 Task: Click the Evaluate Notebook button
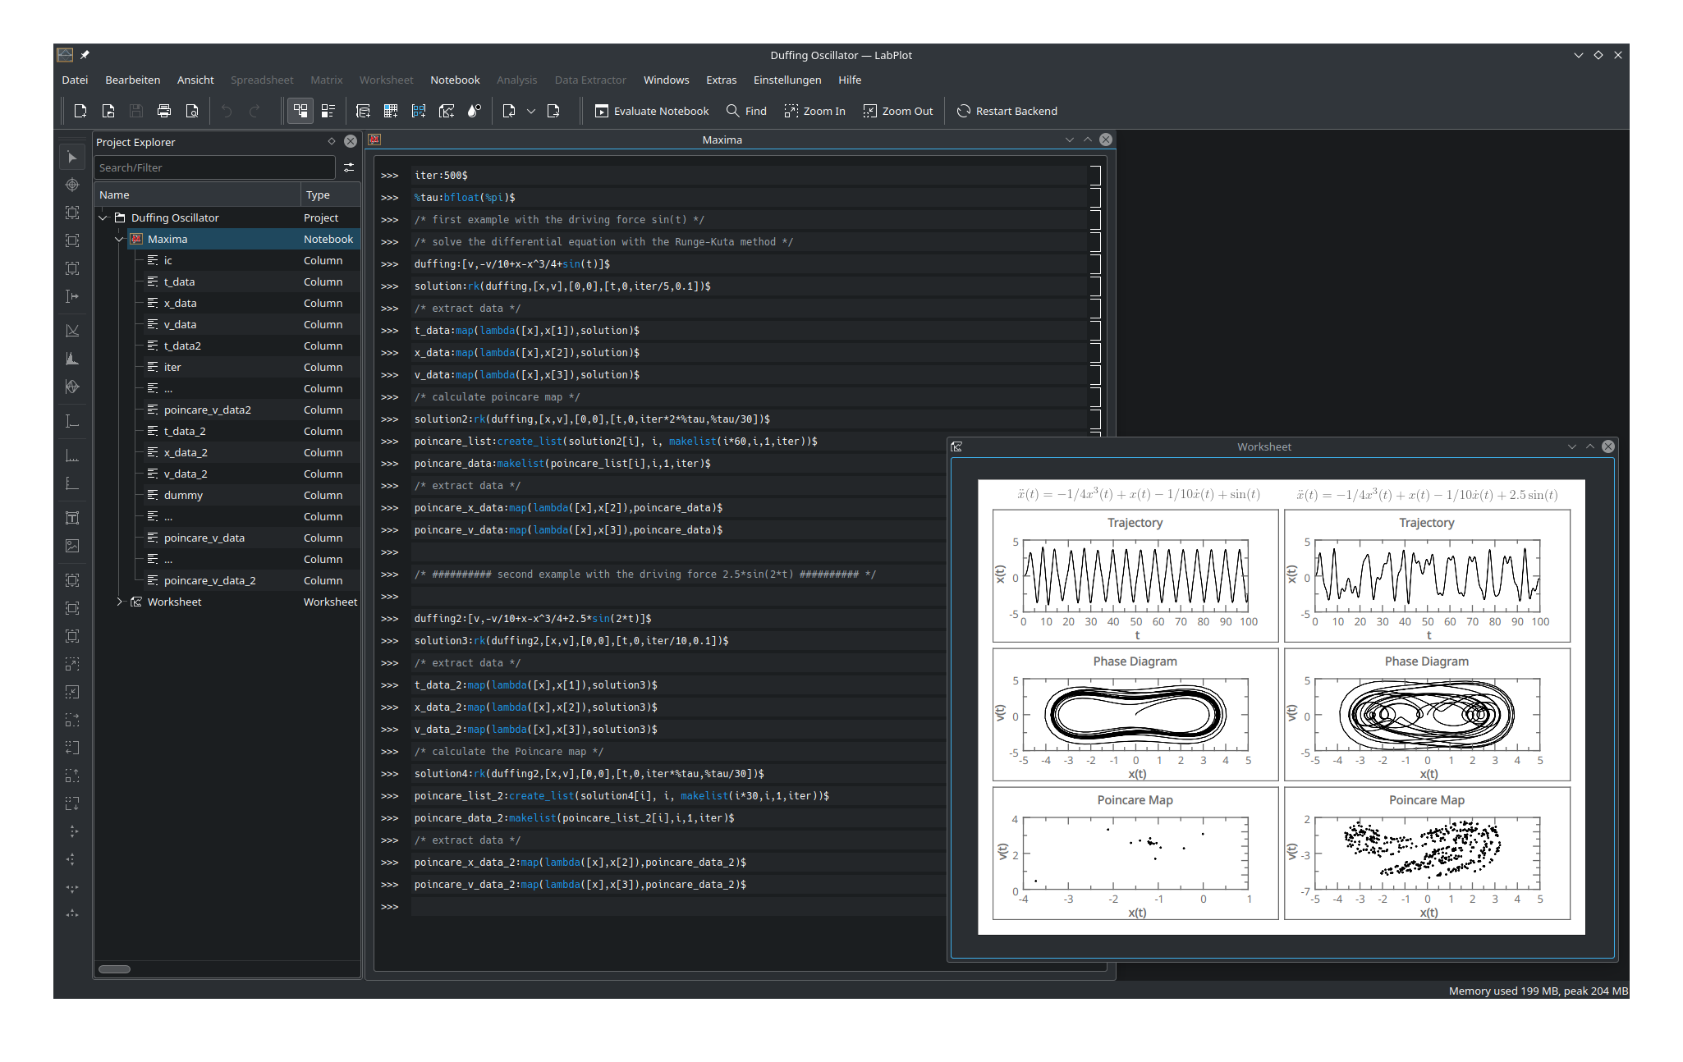[652, 111]
